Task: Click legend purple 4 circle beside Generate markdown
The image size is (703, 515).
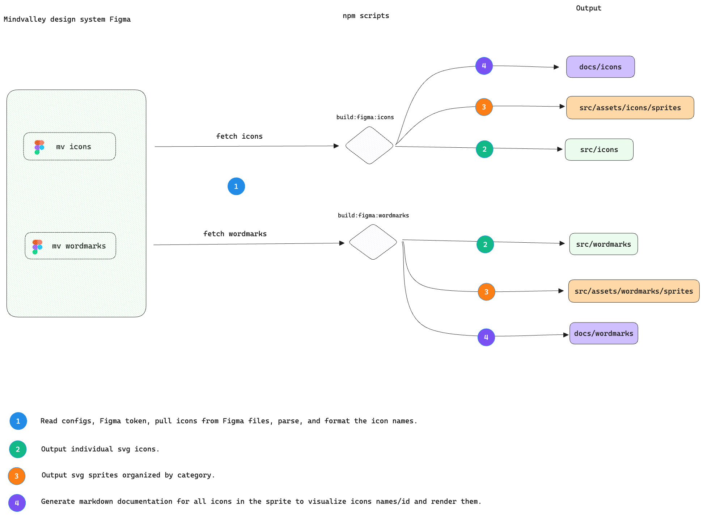Action: (x=17, y=503)
